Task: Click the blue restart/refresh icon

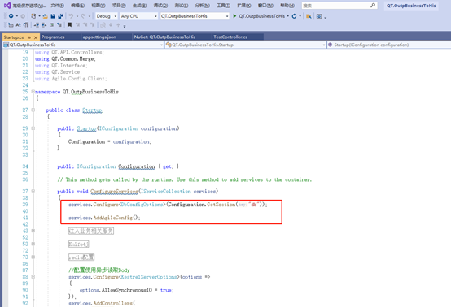Action: pyautogui.click(x=294, y=16)
